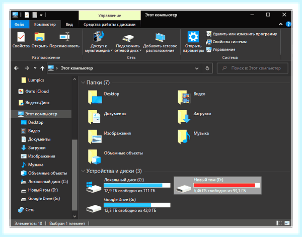Select the Видео folder in main pane

tap(192, 98)
